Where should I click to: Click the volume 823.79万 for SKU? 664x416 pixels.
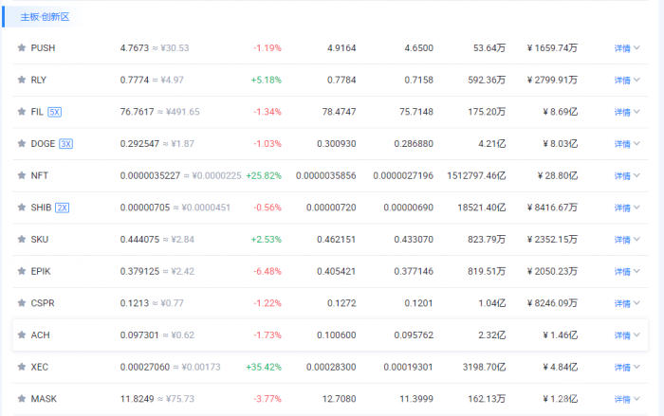(487, 239)
